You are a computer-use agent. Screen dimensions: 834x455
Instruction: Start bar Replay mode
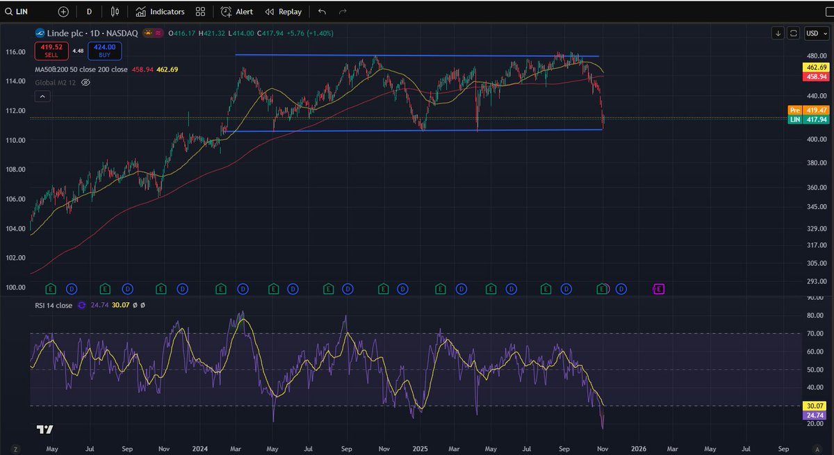pos(284,12)
